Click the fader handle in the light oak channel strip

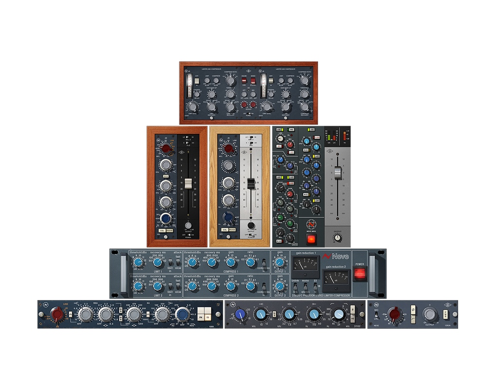coord(251,183)
